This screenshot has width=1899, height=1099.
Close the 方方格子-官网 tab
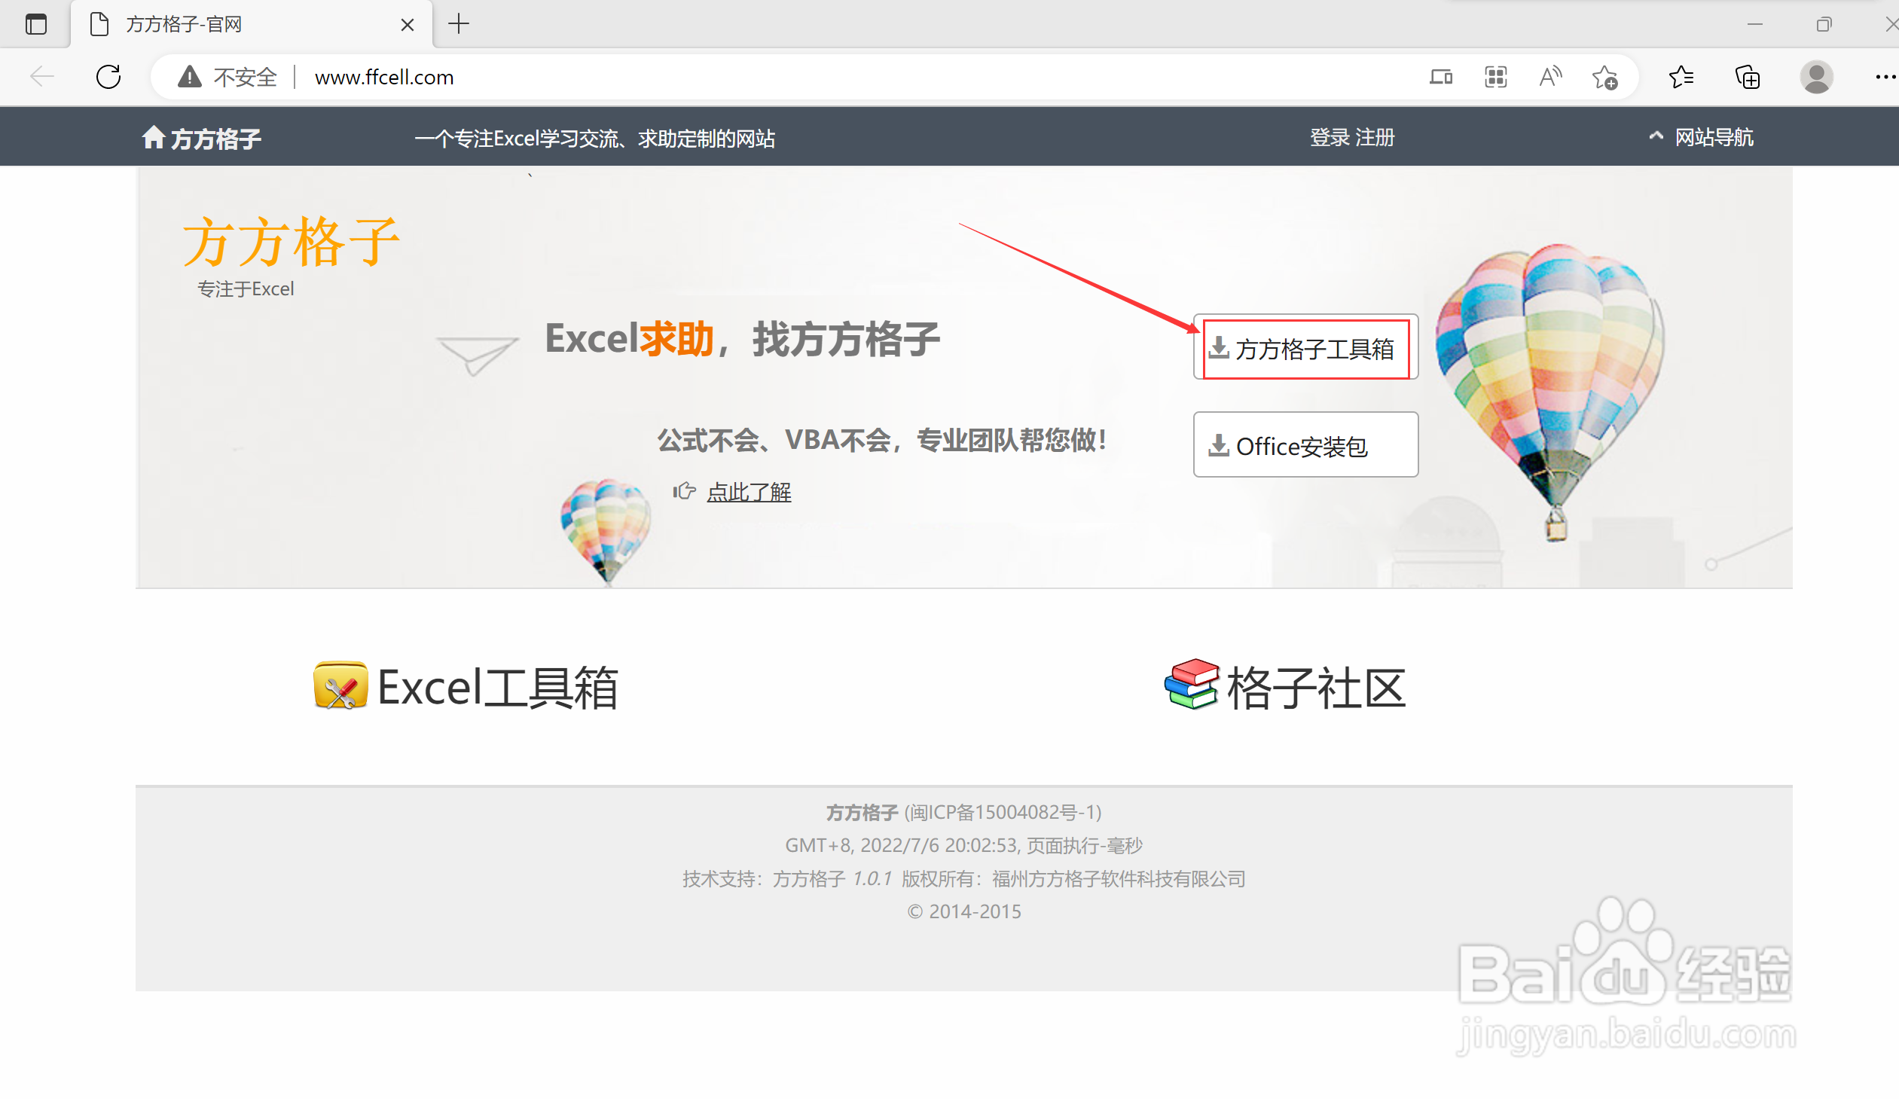407,25
